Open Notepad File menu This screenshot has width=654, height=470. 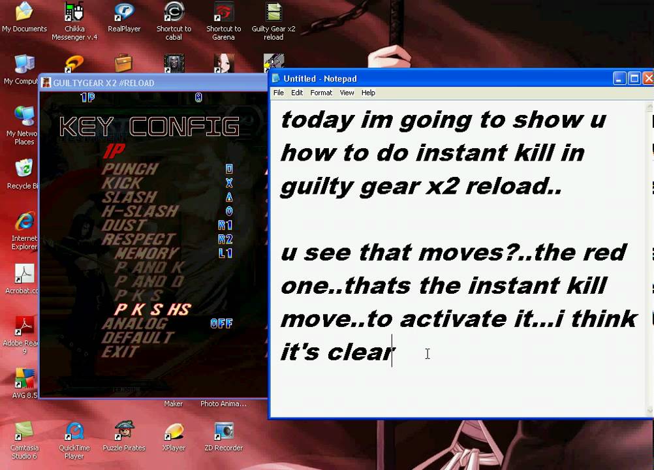[x=279, y=93]
